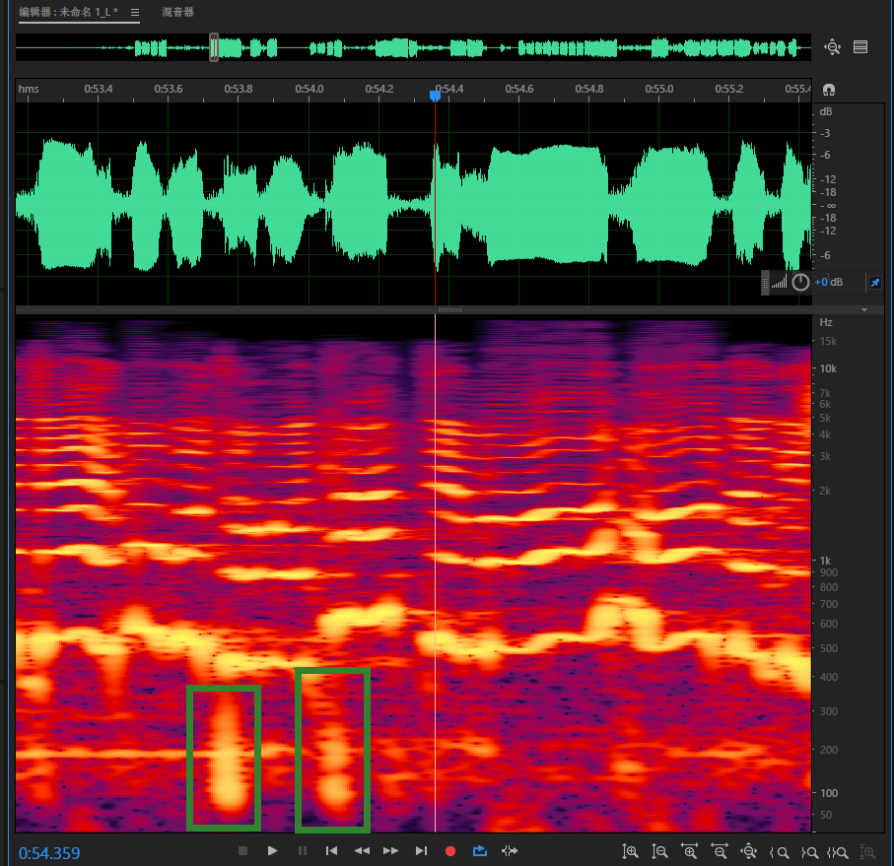Screen dimensions: 894x866
Task: Toggle snapping magnet icon
Action: click(829, 90)
